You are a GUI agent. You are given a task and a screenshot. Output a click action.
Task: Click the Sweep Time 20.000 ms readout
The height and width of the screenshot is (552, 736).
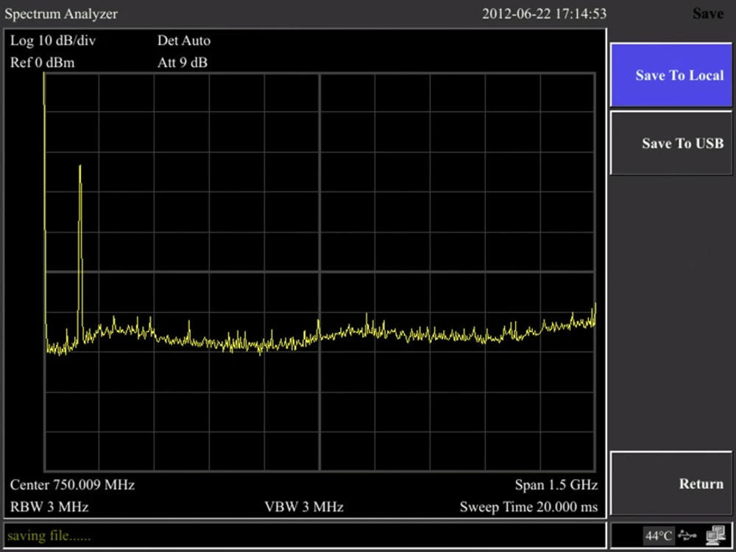(528, 507)
